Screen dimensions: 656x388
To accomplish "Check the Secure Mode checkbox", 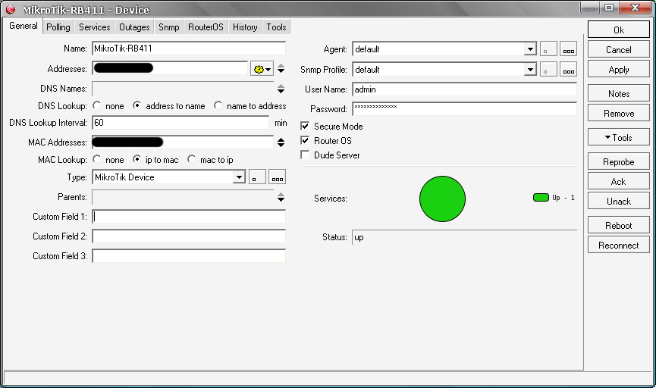I will [x=305, y=126].
